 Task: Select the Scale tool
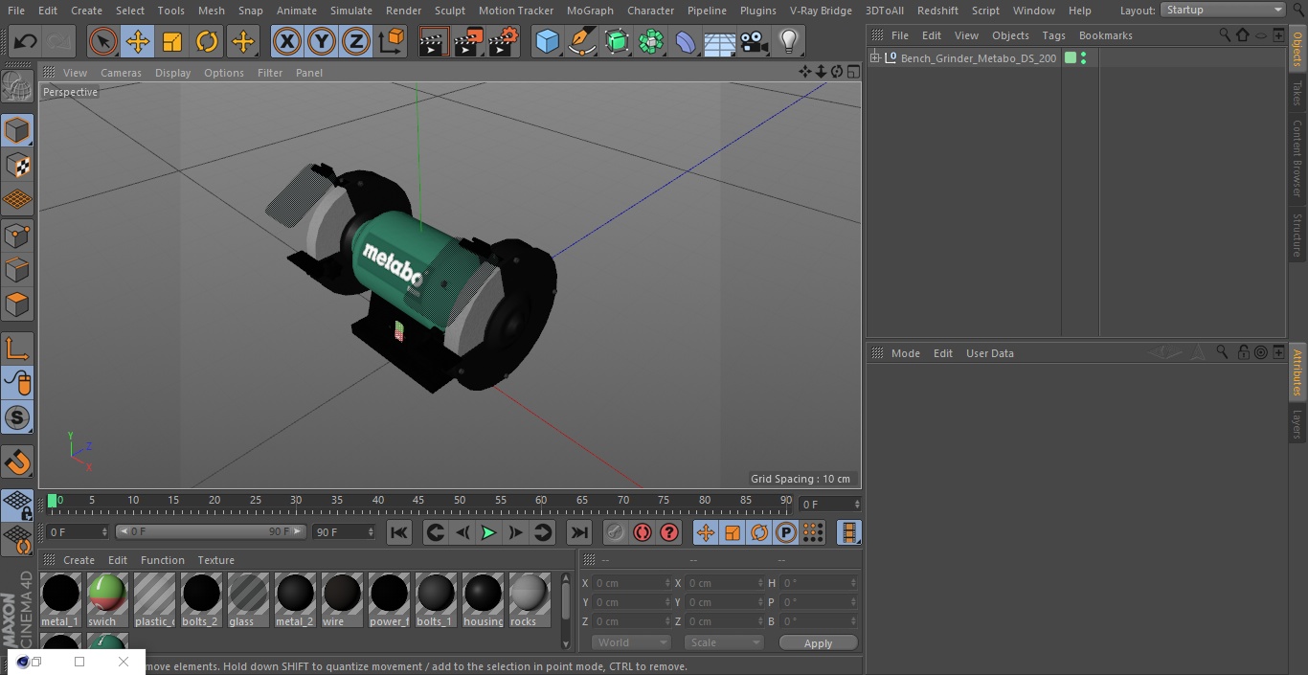coord(172,42)
